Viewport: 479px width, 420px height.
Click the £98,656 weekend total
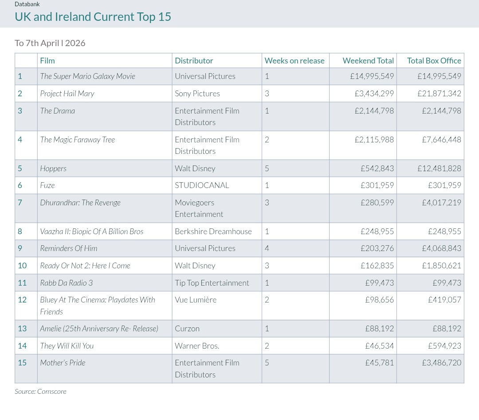(x=379, y=300)
